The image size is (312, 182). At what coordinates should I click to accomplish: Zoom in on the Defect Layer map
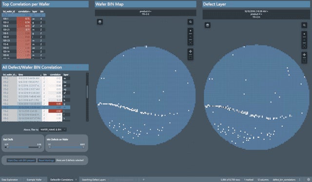(x=304, y=34)
